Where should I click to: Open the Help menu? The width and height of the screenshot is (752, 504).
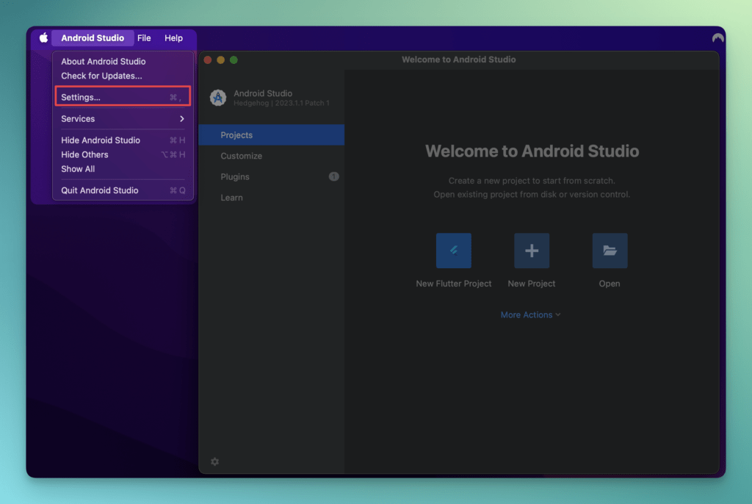click(x=173, y=38)
